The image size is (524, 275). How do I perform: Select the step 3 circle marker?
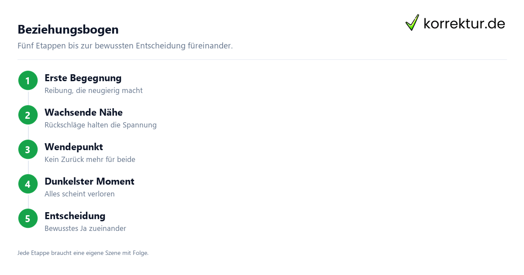click(x=28, y=149)
